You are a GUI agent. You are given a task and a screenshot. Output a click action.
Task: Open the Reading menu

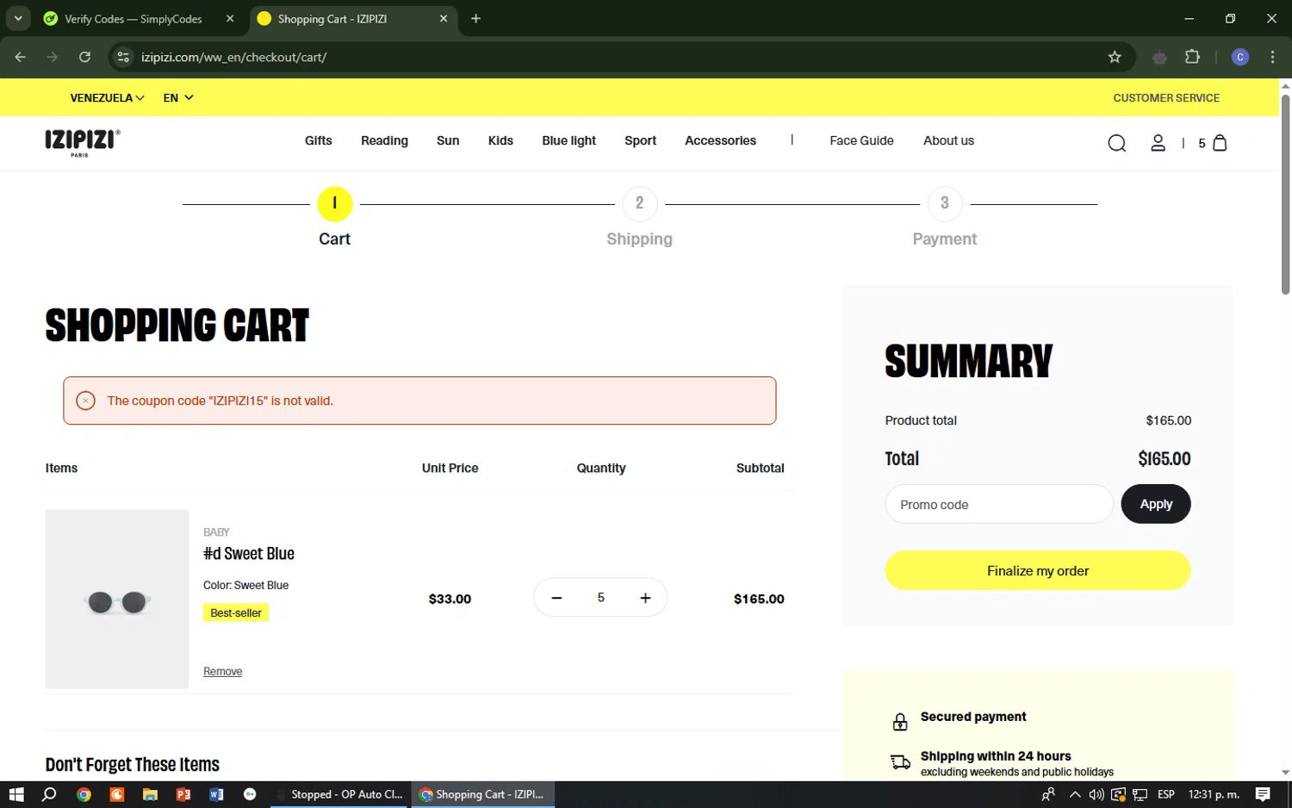tap(384, 140)
